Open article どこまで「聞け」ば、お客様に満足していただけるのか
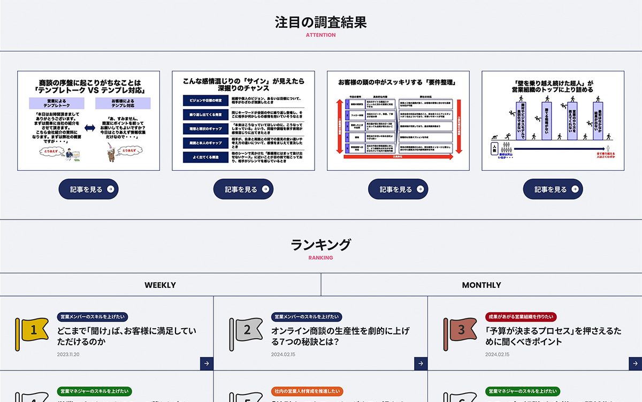642x402 pixels. pyautogui.click(x=127, y=336)
